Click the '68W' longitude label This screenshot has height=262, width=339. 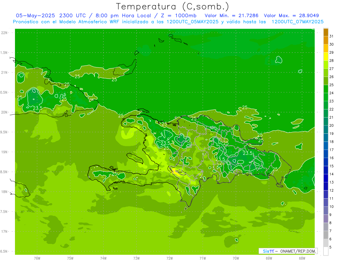coord(302,258)
